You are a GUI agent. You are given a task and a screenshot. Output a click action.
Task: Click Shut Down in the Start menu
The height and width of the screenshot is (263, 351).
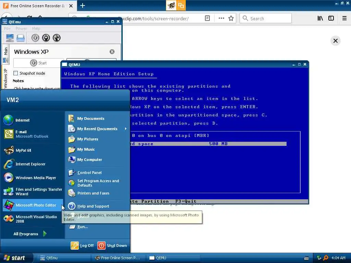112,246
